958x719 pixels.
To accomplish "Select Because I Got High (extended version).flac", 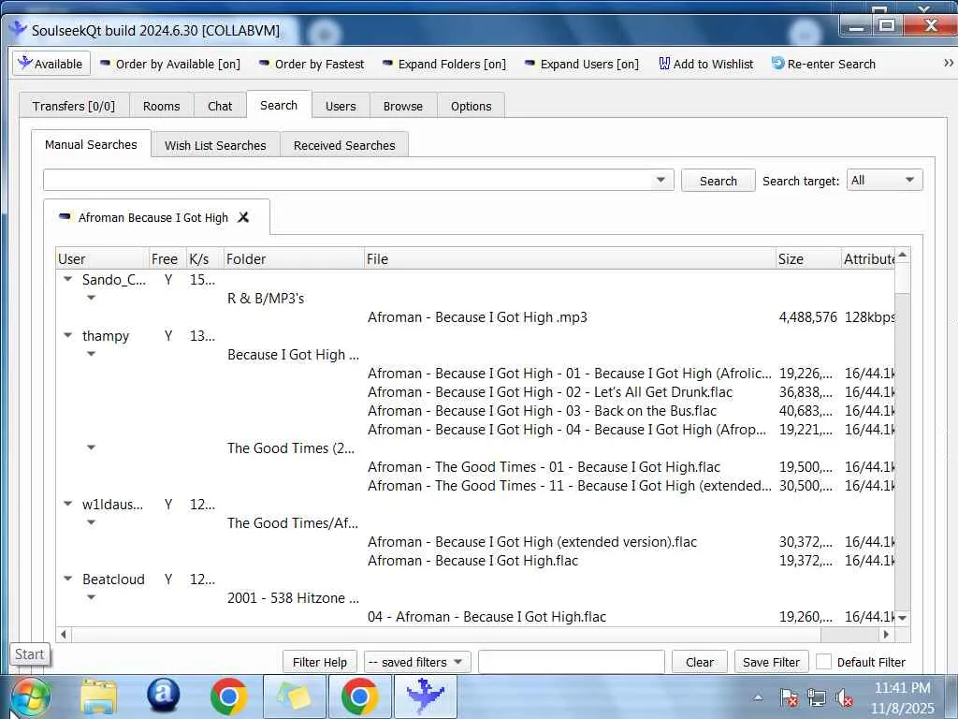I will point(531,542).
